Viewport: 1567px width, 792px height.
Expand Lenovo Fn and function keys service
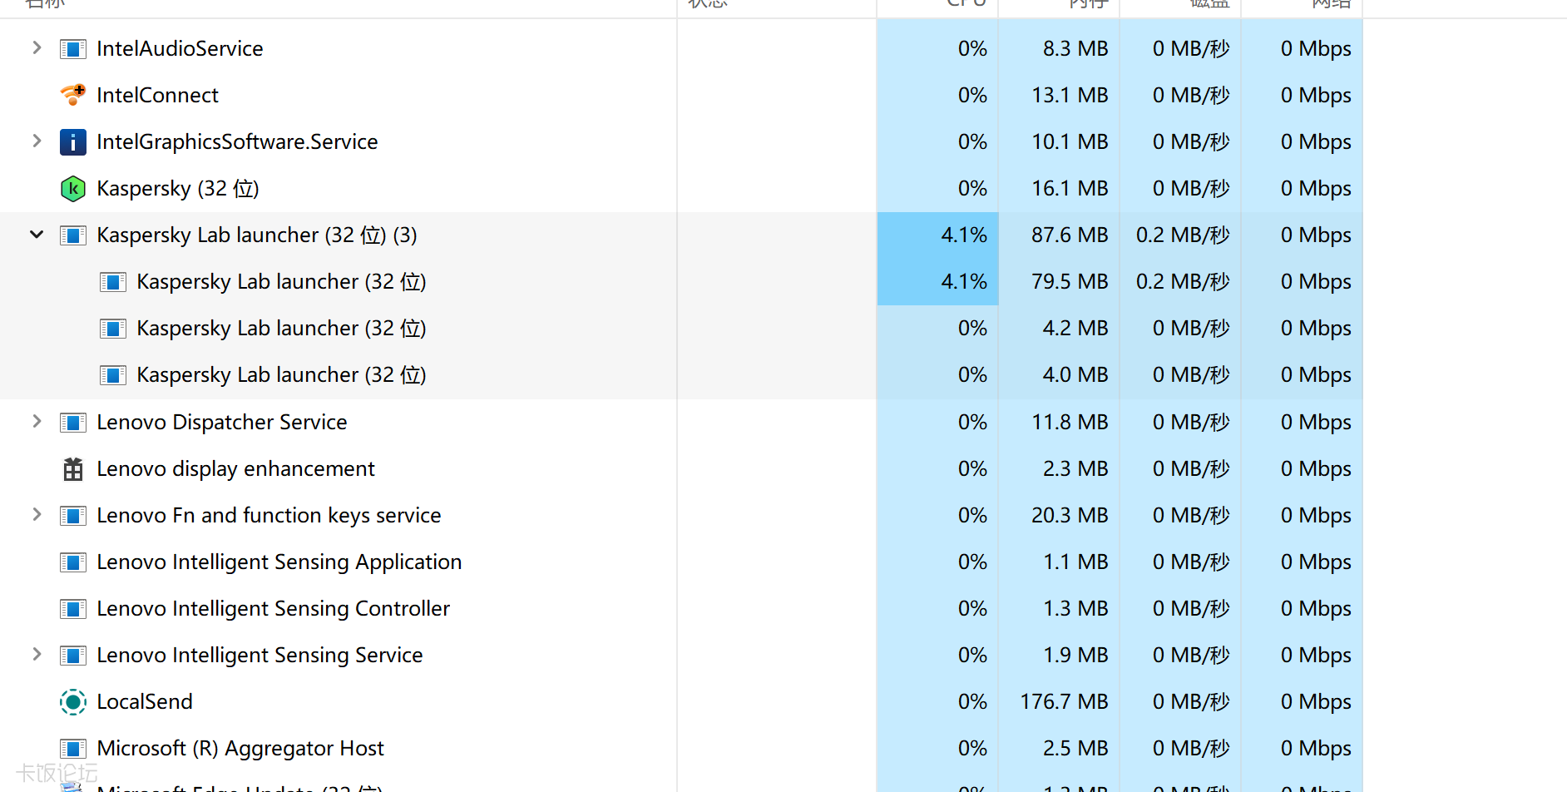click(x=37, y=515)
